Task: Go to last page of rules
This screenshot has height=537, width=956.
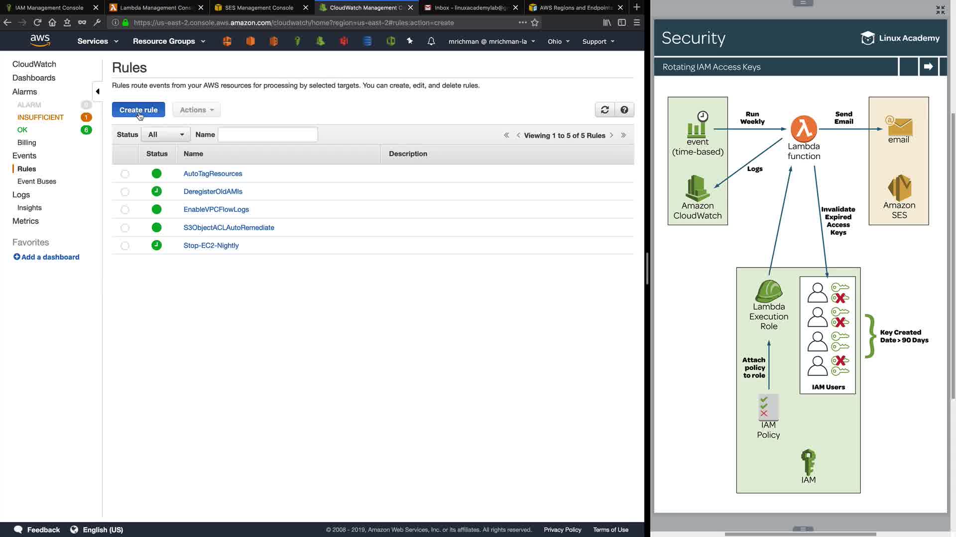Action: [623, 135]
